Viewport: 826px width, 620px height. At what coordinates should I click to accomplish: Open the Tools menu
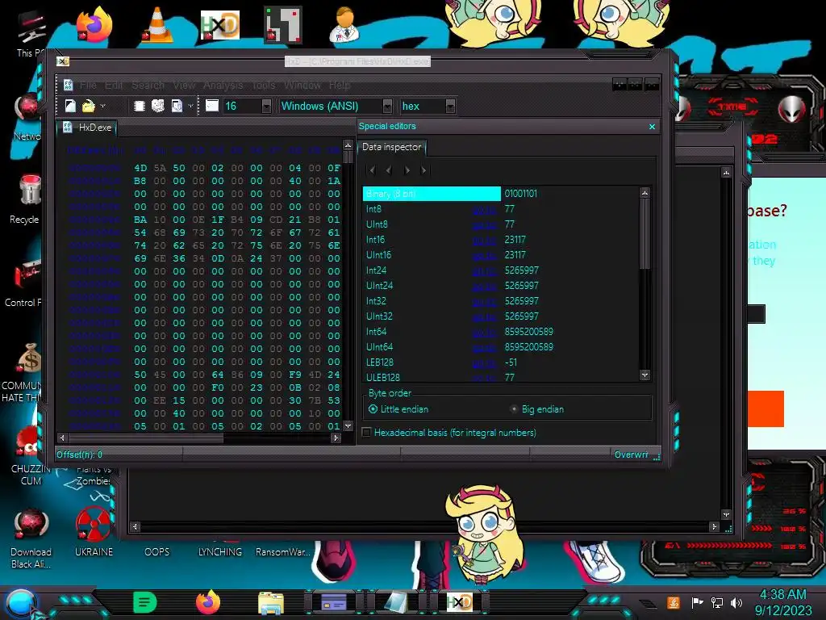pyautogui.click(x=264, y=85)
